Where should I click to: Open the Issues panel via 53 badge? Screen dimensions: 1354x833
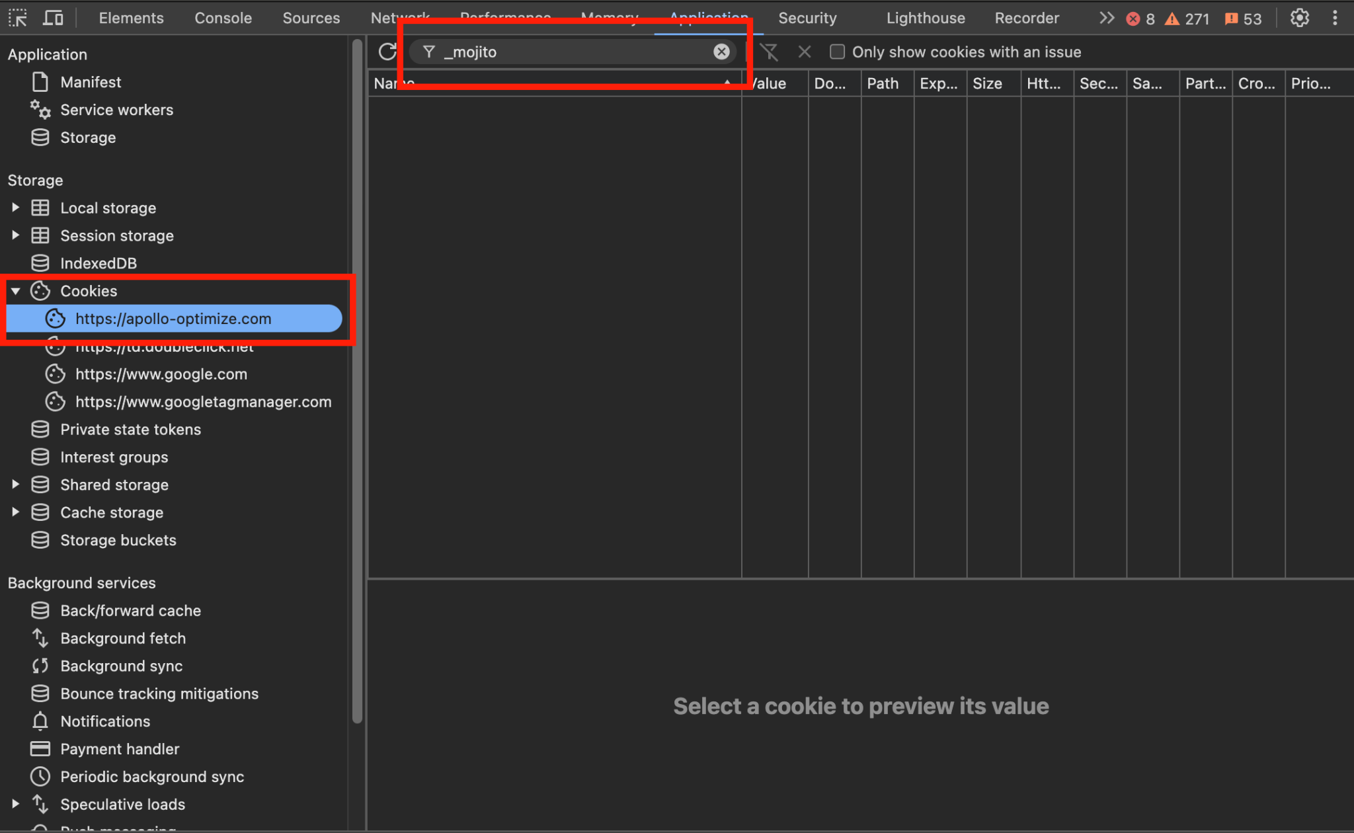click(x=1243, y=18)
